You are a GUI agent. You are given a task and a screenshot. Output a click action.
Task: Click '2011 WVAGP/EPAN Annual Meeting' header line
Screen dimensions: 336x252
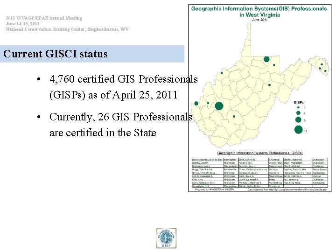pyautogui.click(x=44, y=18)
